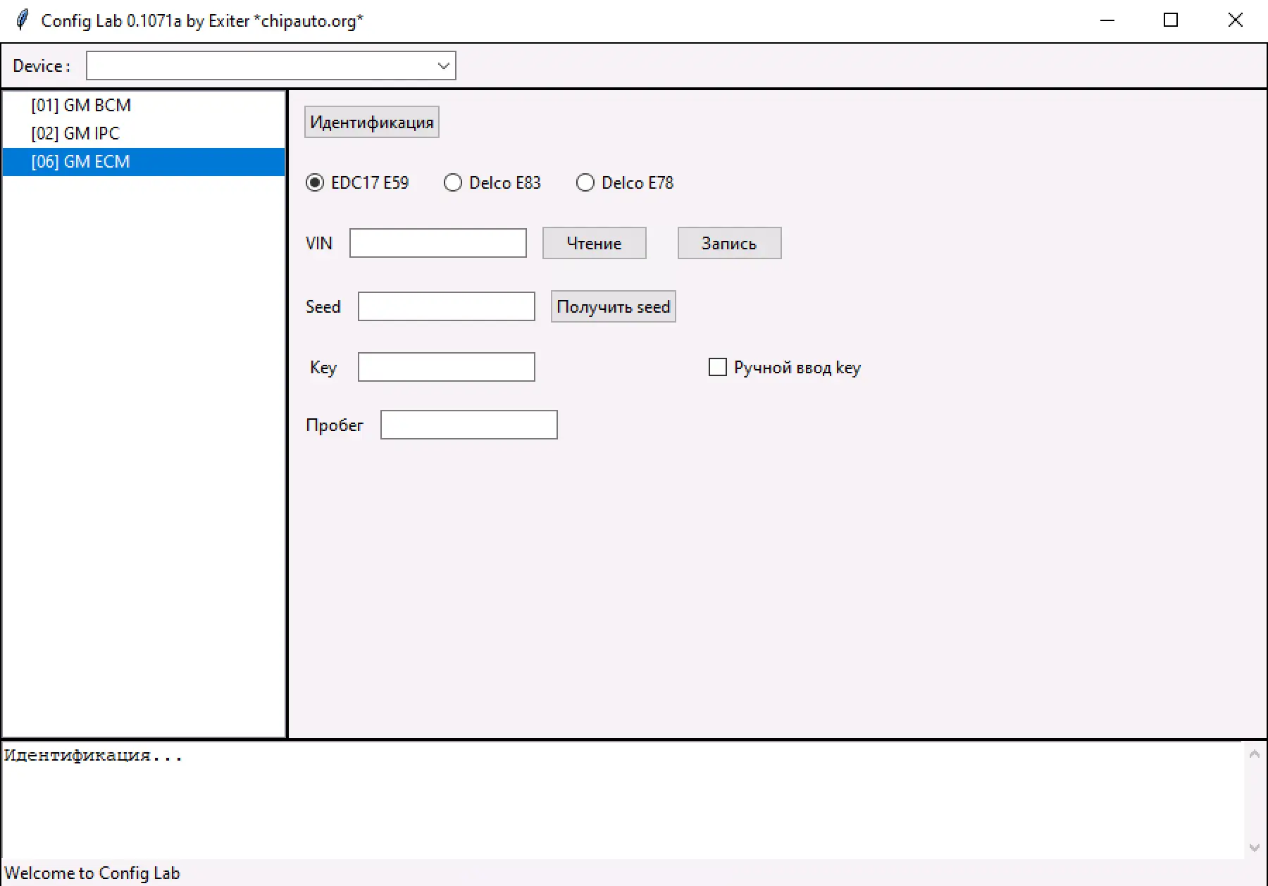Click into the Пробег mileage field
The width and height of the screenshot is (1268, 886).
tap(468, 425)
